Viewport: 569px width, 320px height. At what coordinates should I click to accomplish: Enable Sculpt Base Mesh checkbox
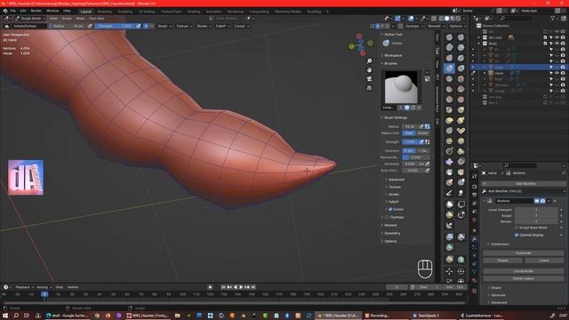click(x=517, y=228)
